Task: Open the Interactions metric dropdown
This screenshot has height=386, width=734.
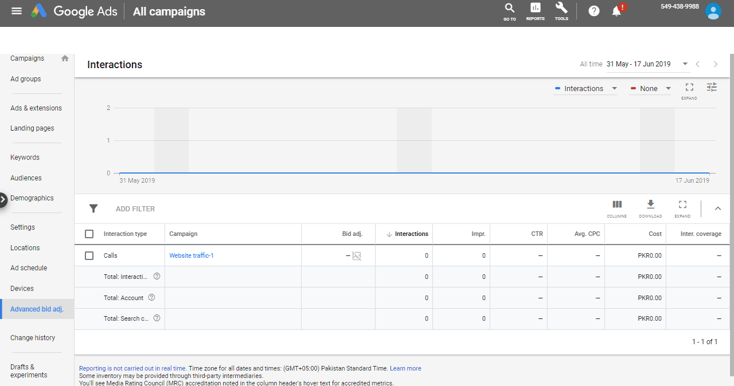Action: click(585, 89)
